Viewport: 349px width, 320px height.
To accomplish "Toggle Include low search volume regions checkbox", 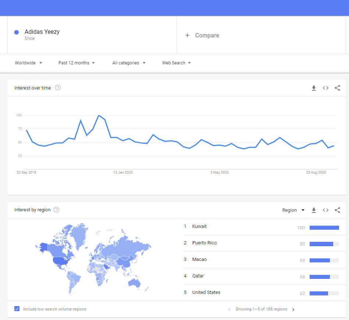I will tap(17, 309).
